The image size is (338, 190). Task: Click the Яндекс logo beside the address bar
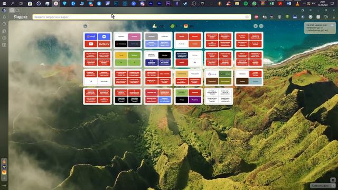point(21,17)
